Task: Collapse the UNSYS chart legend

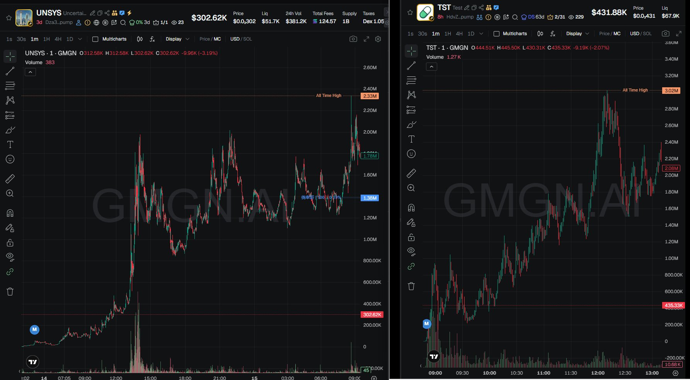Action: click(30, 72)
